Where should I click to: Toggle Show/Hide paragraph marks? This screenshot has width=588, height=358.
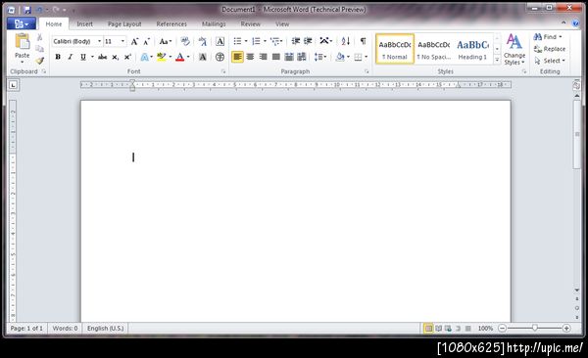(363, 41)
